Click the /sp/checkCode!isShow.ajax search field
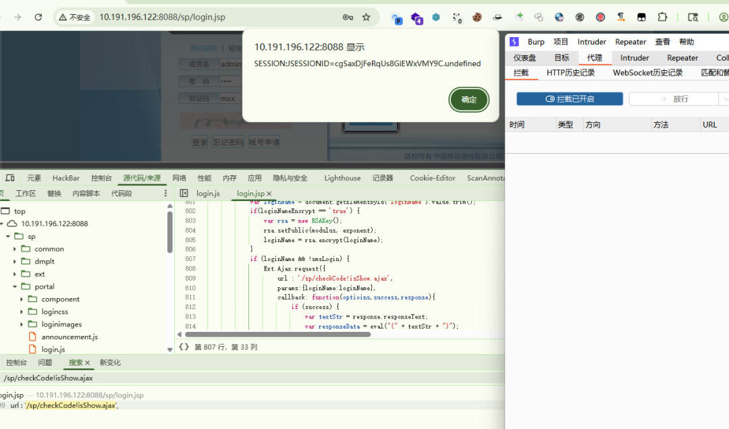 click(x=251, y=378)
